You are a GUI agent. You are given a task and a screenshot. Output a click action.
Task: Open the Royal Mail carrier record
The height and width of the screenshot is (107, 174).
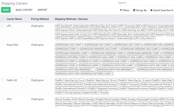coord(12,45)
